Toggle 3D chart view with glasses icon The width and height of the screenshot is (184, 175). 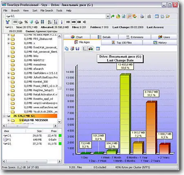[91, 49]
